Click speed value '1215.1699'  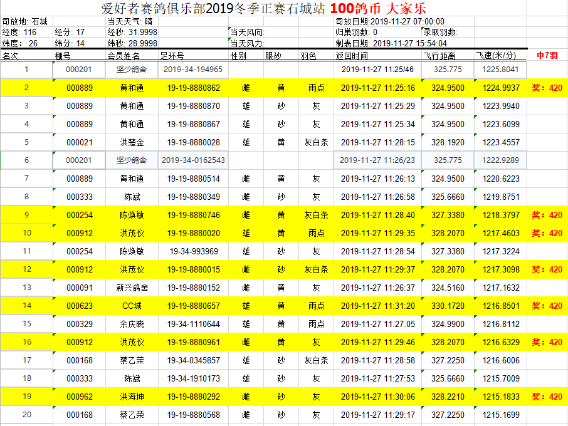(501, 415)
